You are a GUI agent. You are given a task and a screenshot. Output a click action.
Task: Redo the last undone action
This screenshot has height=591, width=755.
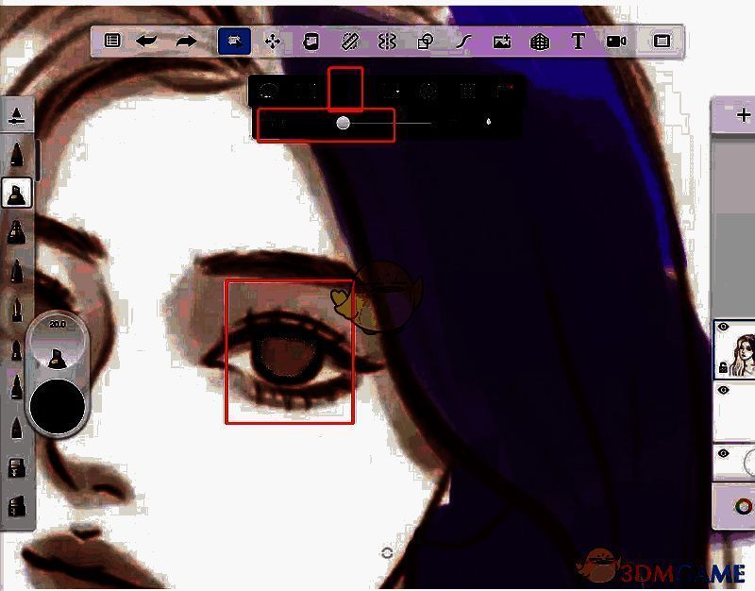pos(186,42)
